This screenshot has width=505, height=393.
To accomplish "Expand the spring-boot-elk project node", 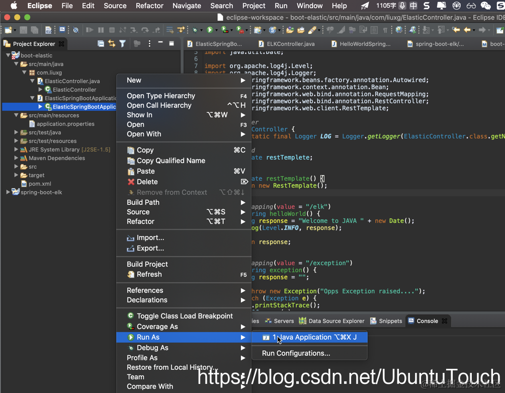I will (8, 192).
